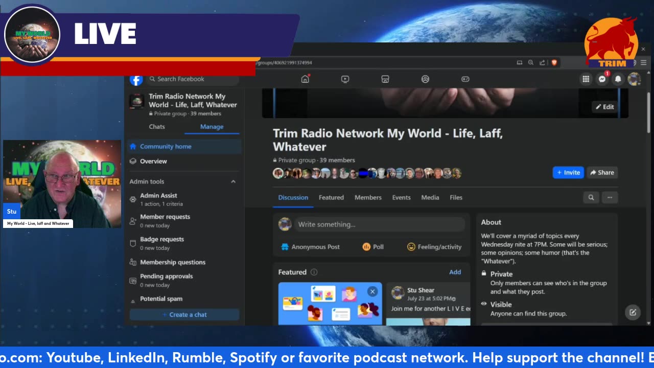Click the July 23 at 5:02 PM timestamp
The width and height of the screenshot is (654, 368).
click(429, 298)
